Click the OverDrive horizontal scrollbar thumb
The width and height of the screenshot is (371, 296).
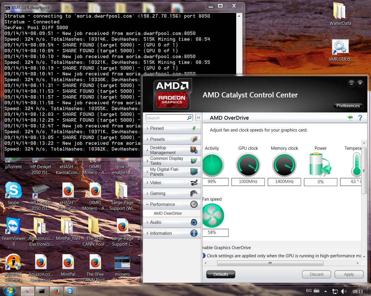(270, 263)
